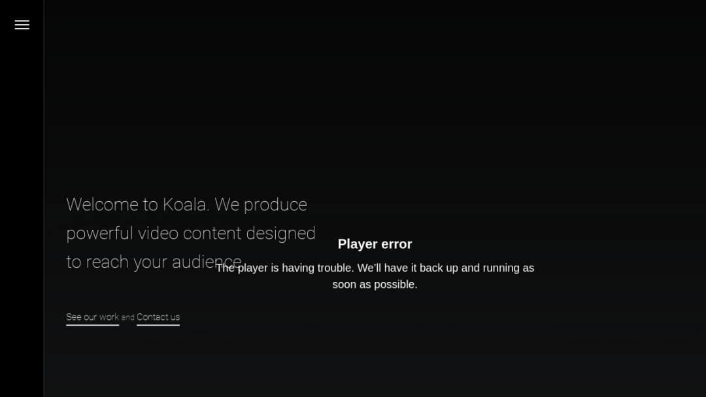Click the player error message text
Viewport: 706px width, 397px height.
point(375,276)
